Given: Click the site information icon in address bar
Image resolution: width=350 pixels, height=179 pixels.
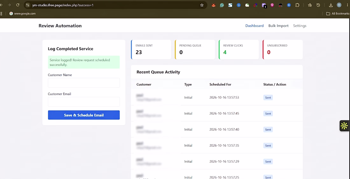Looking at the screenshot, I should tap(27, 5).
